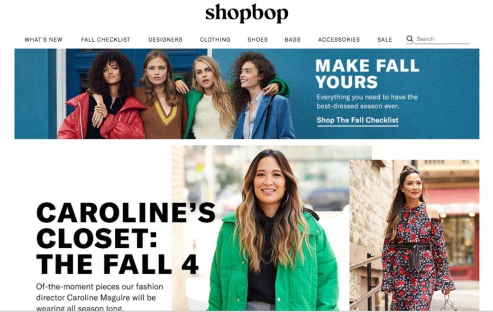The height and width of the screenshot is (312, 493).
Task: Open the Fall Checklist menu
Action: [x=105, y=40]
